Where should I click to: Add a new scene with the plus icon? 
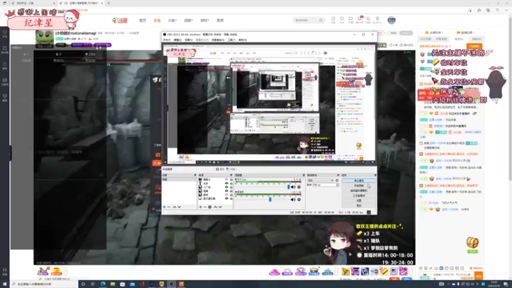[x=164, y=207]
